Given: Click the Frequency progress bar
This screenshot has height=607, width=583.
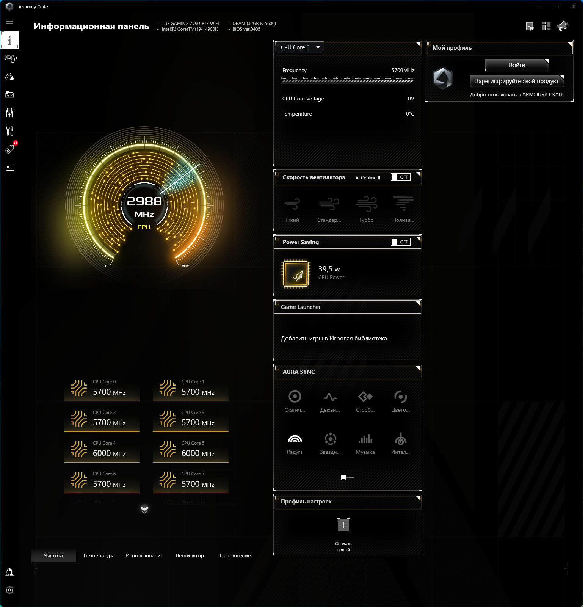Looking at the screenshot, I should (x=348, y=80).
